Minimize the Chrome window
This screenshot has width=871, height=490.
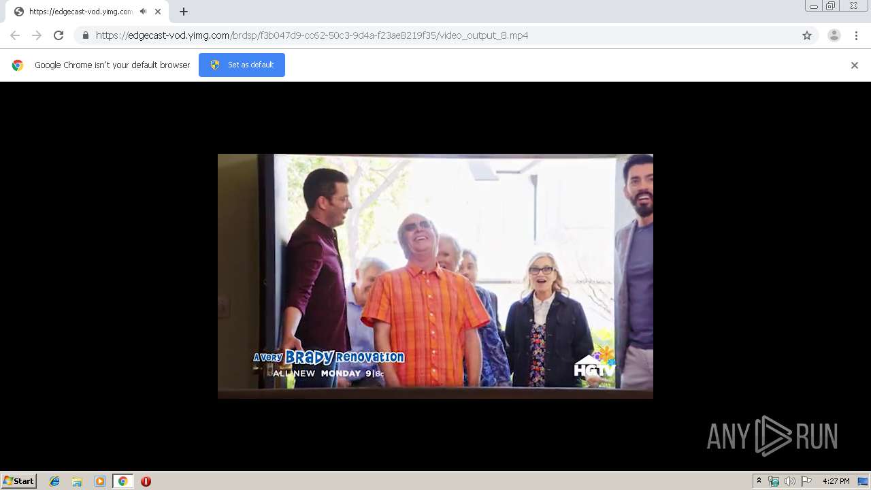click(813, 6)
